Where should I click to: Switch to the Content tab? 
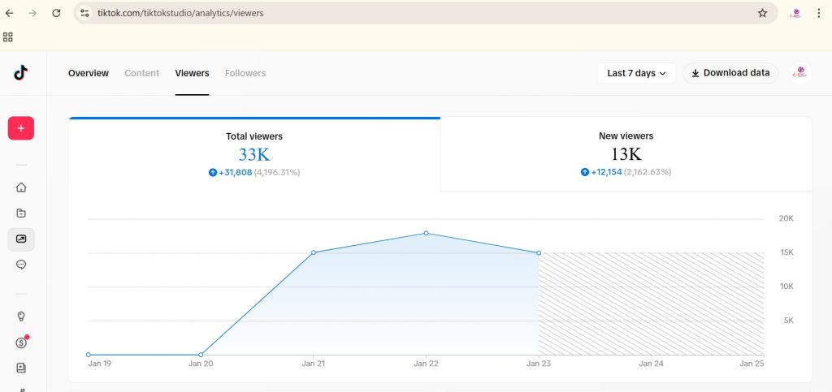(141, 73)
